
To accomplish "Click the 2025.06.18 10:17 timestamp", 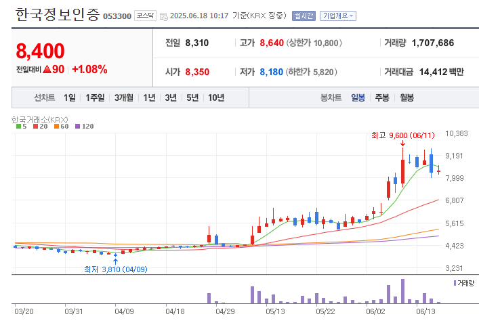I will tap(199, 16).
